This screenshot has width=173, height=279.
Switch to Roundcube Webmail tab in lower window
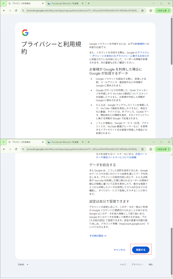click(x=65, y=142)
